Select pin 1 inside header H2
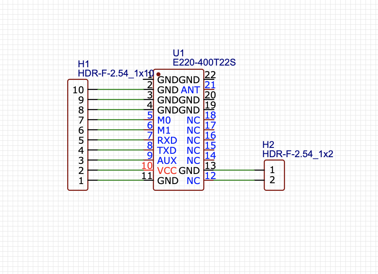The image size is (378, 274). [x=272, y=170]
